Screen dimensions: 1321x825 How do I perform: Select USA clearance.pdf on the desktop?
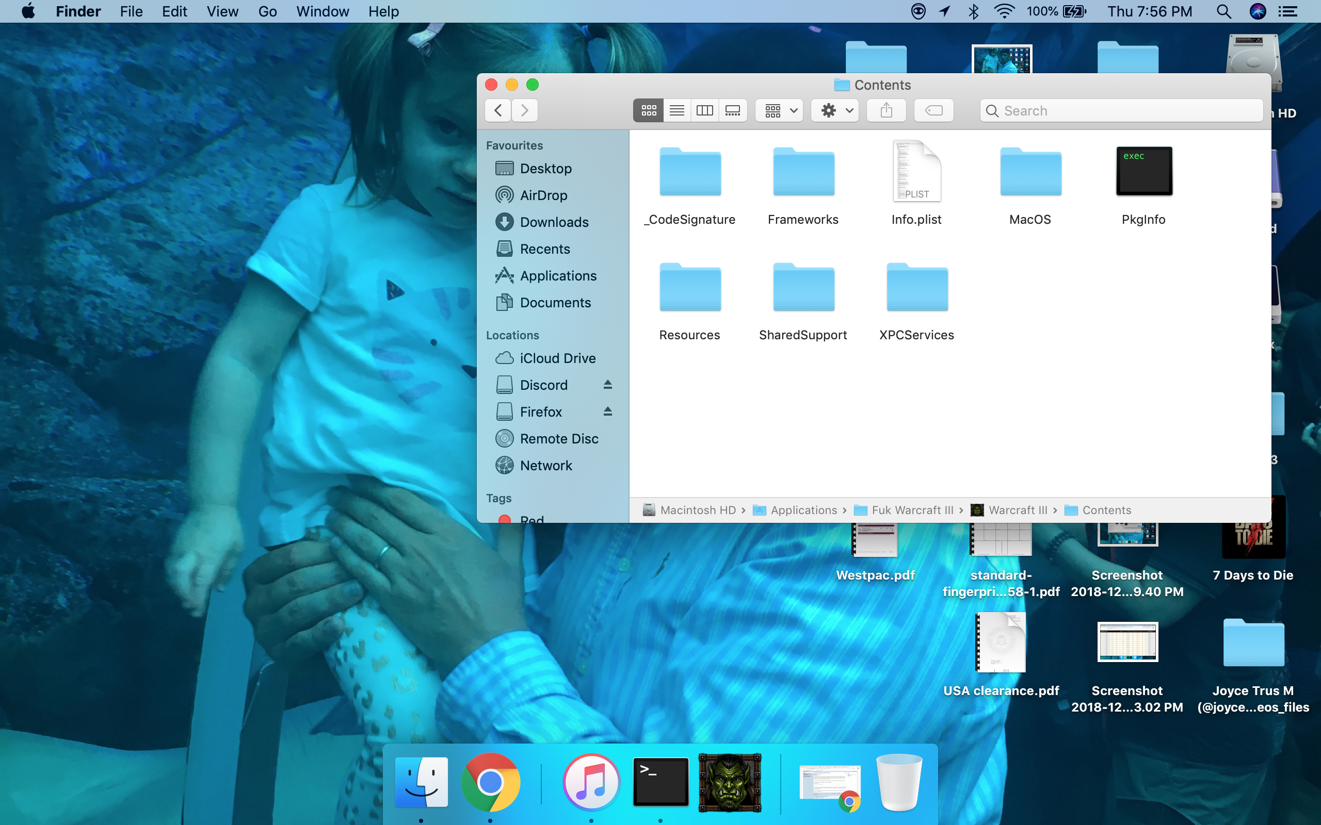[x=1001, y=655]
